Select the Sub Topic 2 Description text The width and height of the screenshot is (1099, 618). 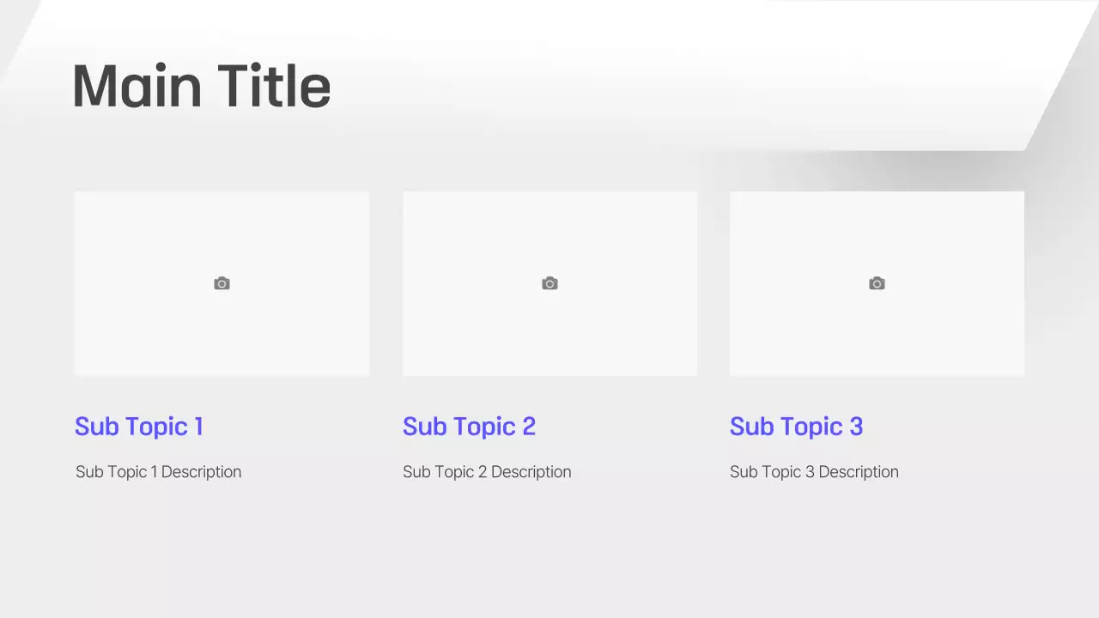487,471
